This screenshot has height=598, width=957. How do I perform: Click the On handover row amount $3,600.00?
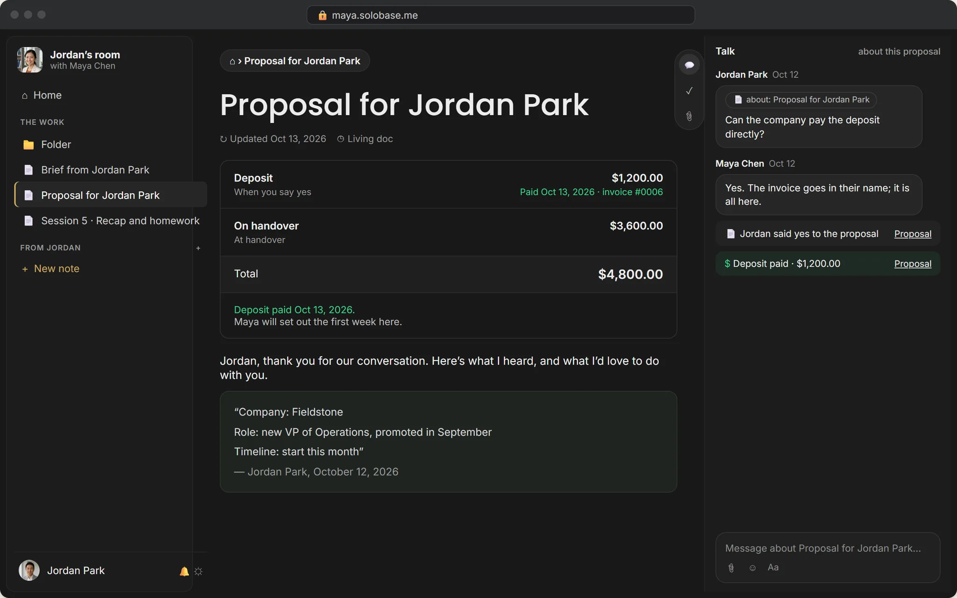click(x=636, y=226)
